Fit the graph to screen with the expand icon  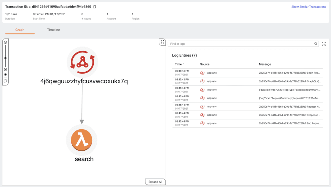point(163,42)
